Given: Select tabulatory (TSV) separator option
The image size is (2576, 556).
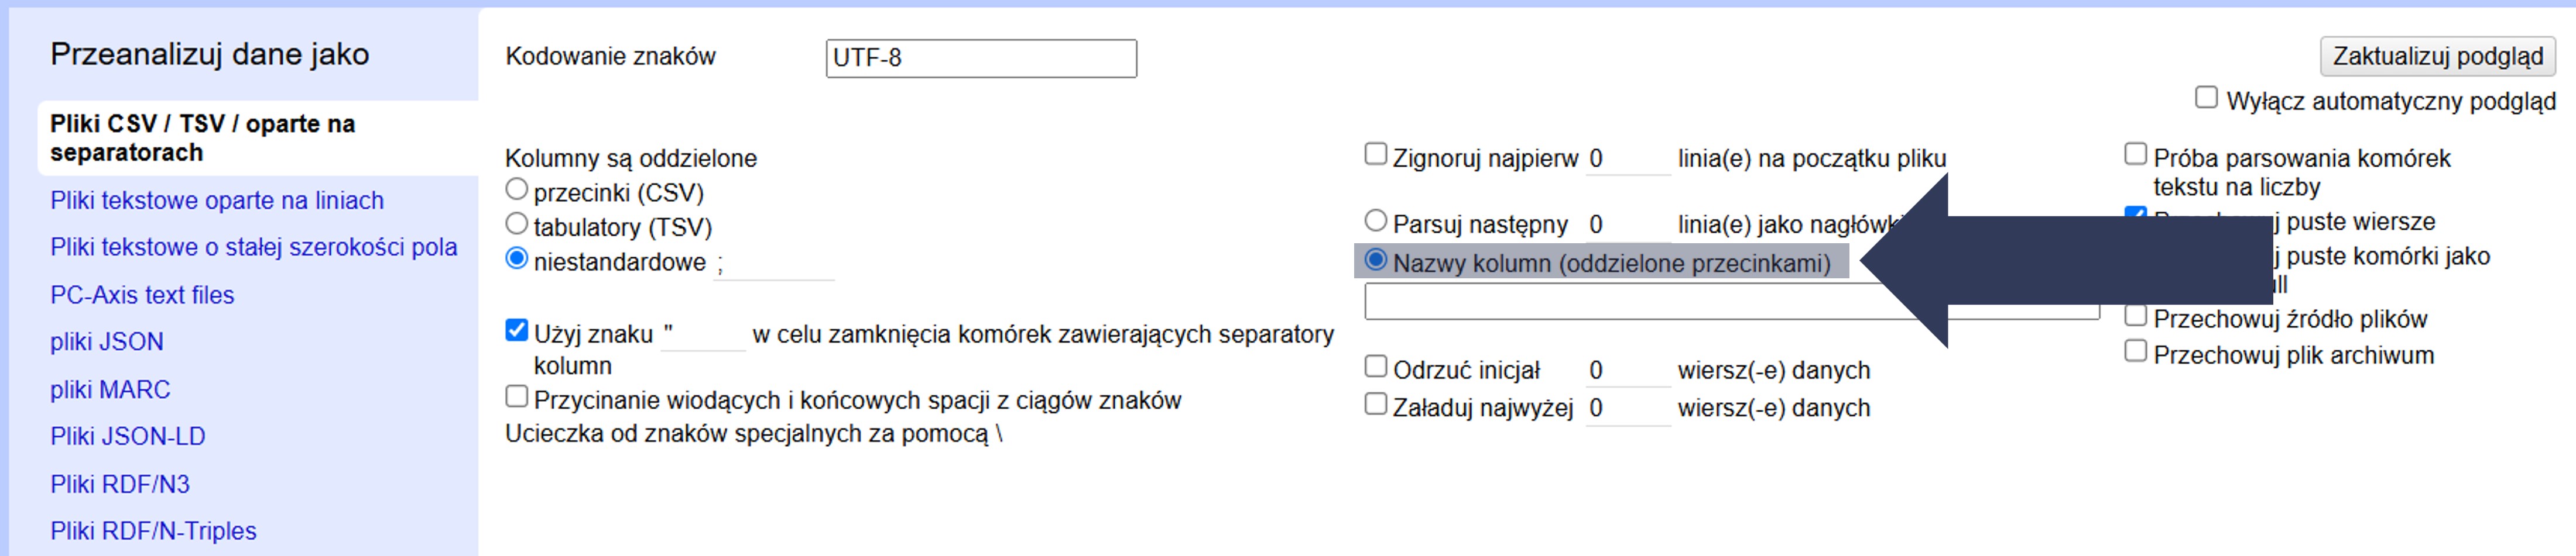Looking at the screenshot, I should pyautogui.click(x=517, y=225).
